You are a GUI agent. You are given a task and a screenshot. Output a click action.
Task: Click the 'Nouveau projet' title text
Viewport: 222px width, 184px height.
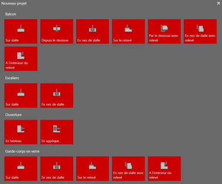(x=14, y=3)
